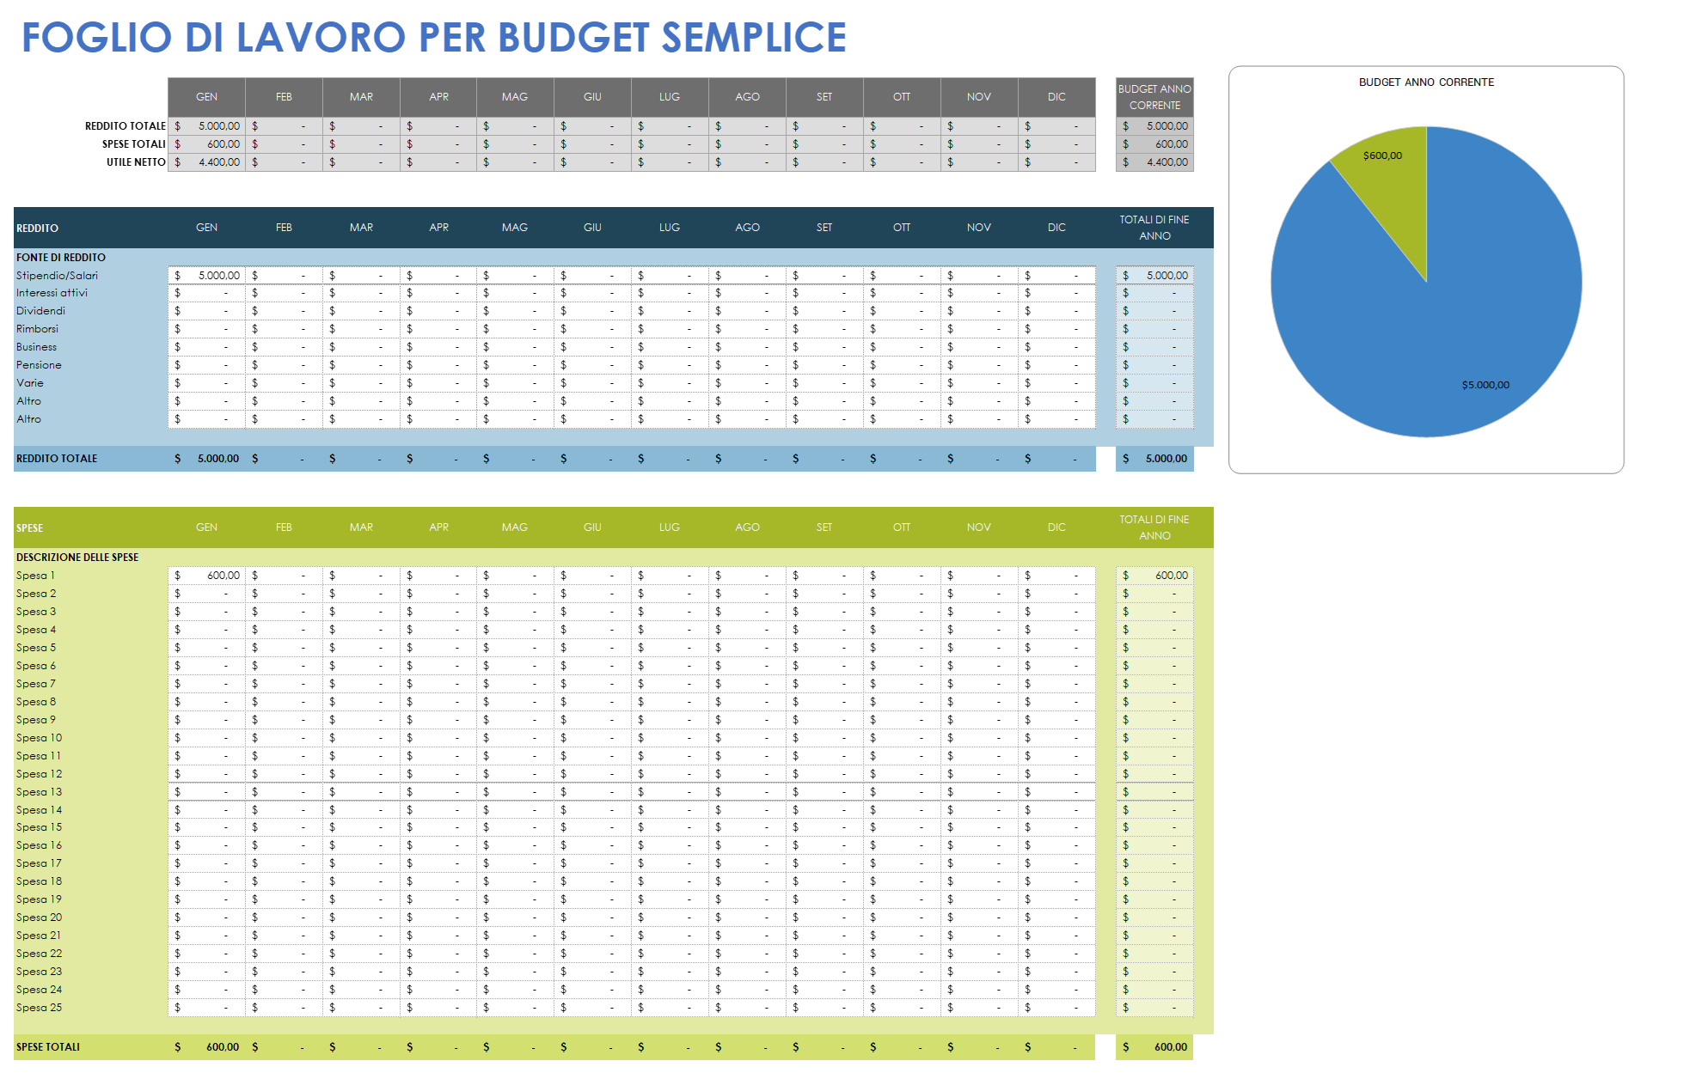
Task: Click the TOTALI DI FINE ANNO header in SPESE section
Action: [x=1154, y=527]
